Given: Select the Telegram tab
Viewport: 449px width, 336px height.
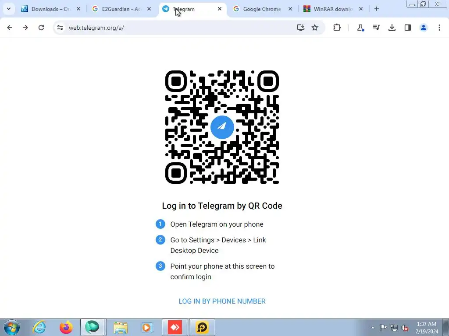Looking at the screenshot, I should (x=192, y=9).
